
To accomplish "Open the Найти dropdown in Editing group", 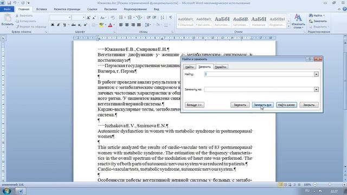I will pyautogui.click(x=324, y=16).
